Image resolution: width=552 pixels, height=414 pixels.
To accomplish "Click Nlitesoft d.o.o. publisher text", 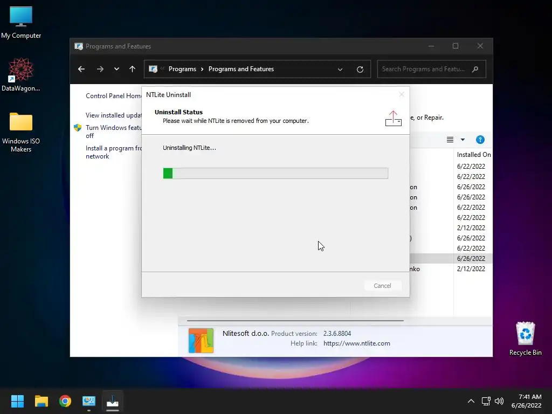I will point(245,333).
